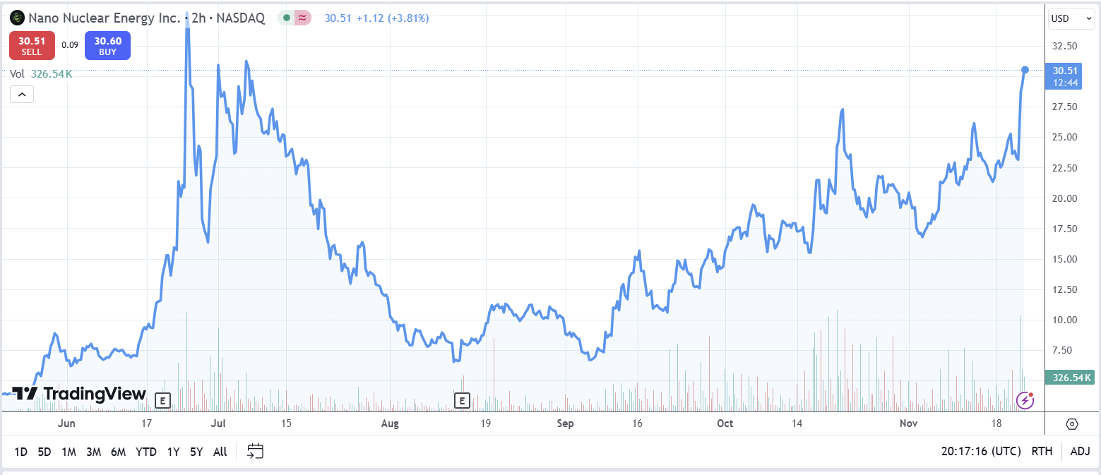Click the August earnings E marker

[462, 401]
